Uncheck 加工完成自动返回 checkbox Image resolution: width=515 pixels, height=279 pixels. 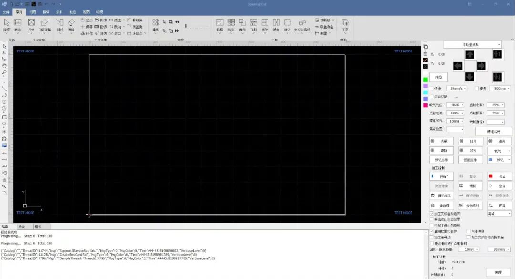(x=432, y=214)
